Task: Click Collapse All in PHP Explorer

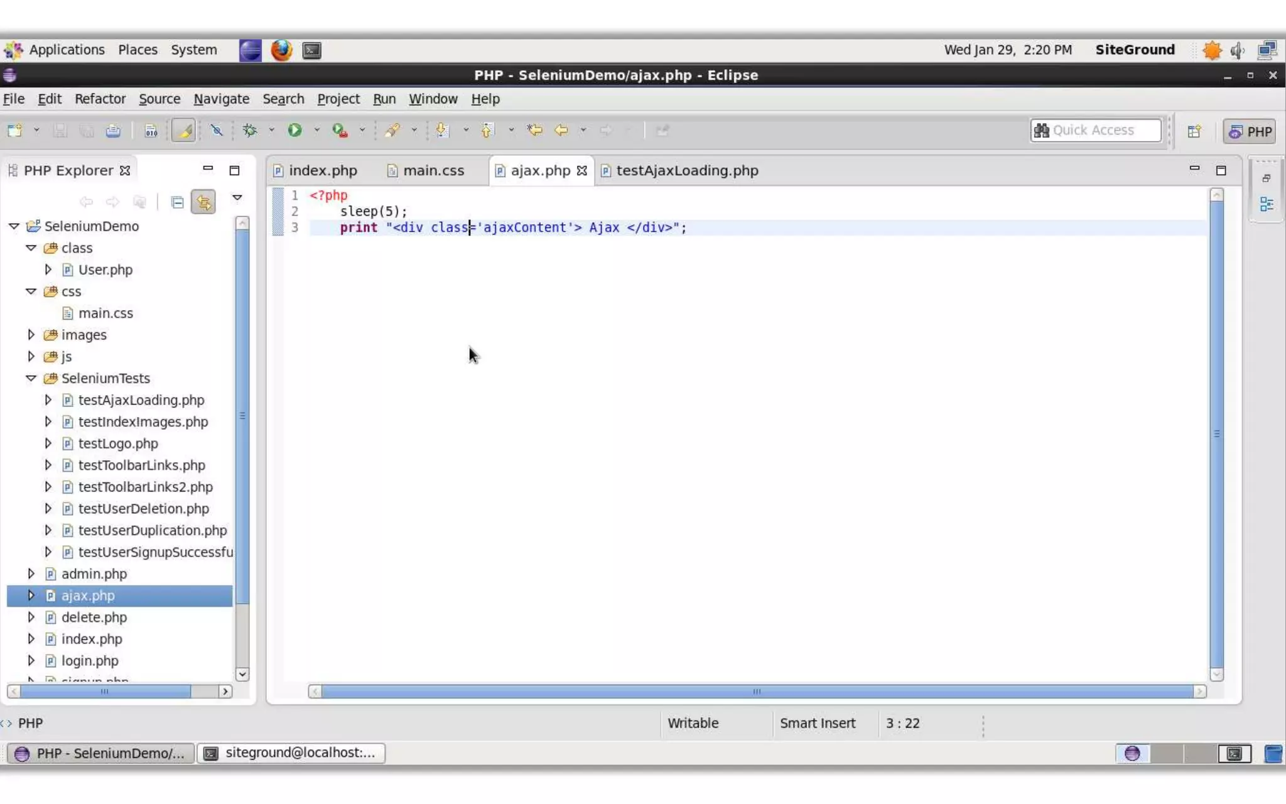Action: (177, 202)
